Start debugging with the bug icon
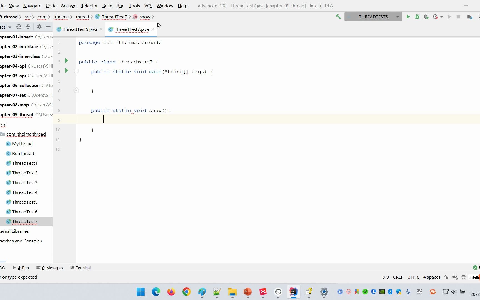The height and width of the screenshot is (300, 480). point(417,17)
